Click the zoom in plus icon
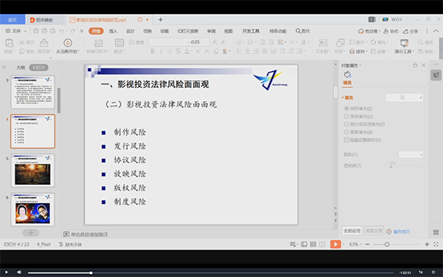443x277 pixels. 427,244
